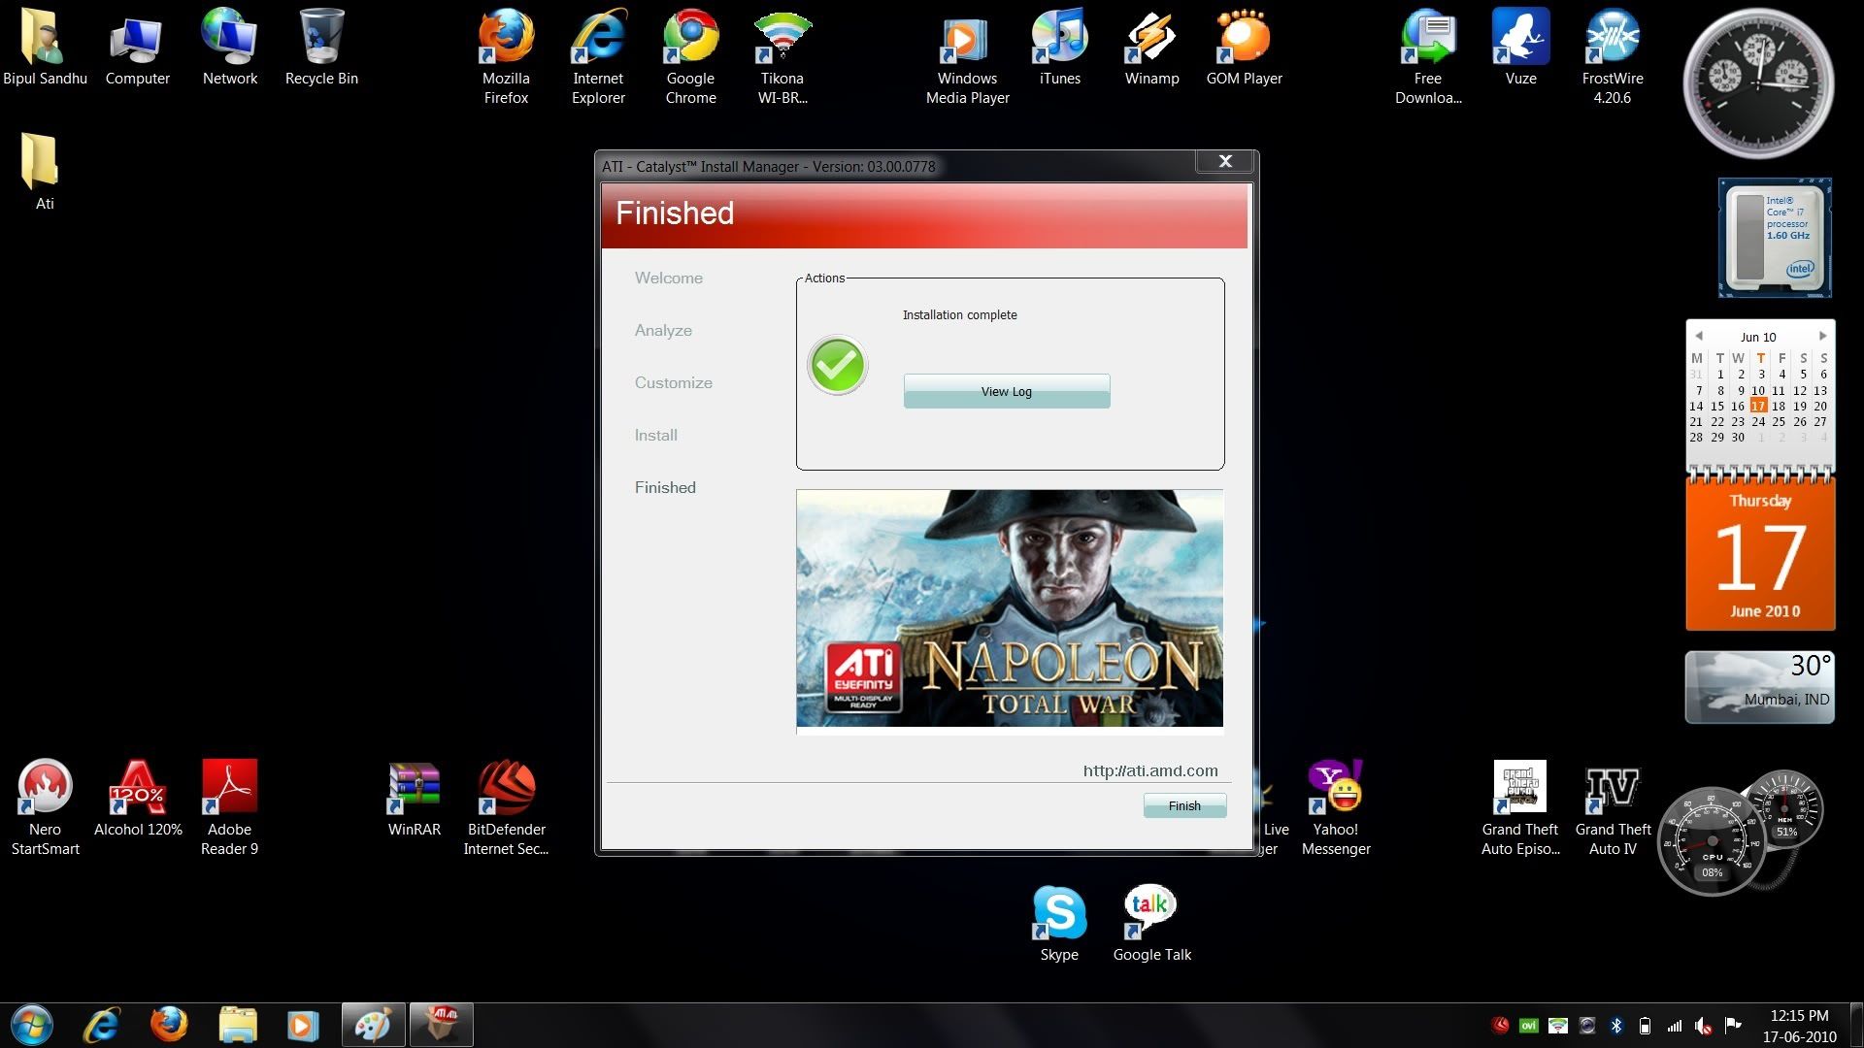
Task: Click the View Log button
Action: coord(1006,391)
